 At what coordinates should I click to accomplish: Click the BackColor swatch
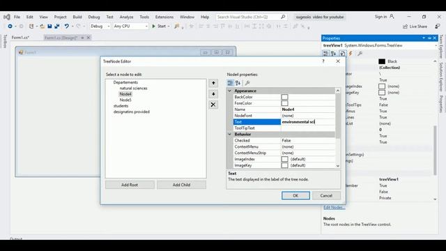(x=284, y=97)
